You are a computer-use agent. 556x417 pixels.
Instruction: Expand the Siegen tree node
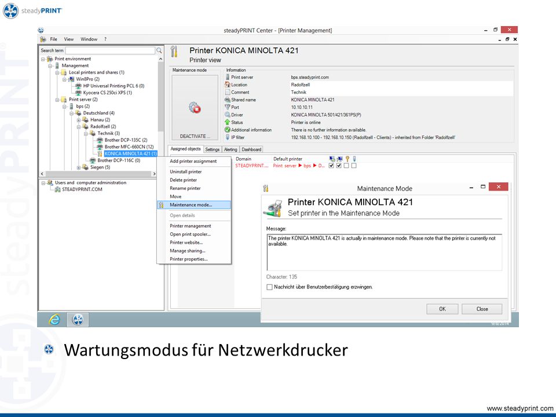click(x=78, y=167)
